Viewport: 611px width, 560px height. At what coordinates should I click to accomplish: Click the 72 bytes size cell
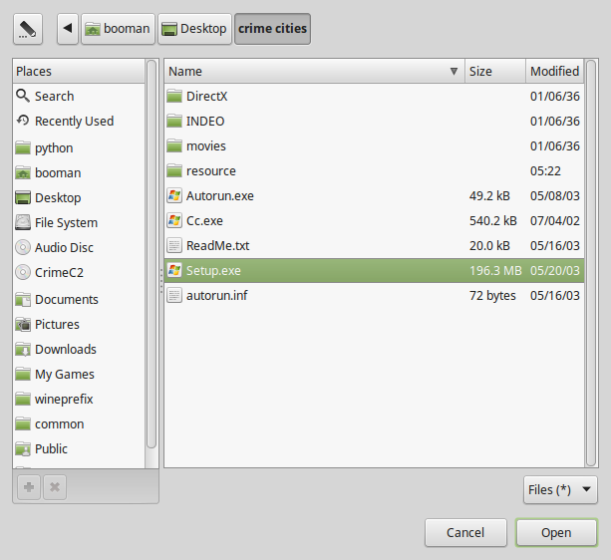point(492,296)
